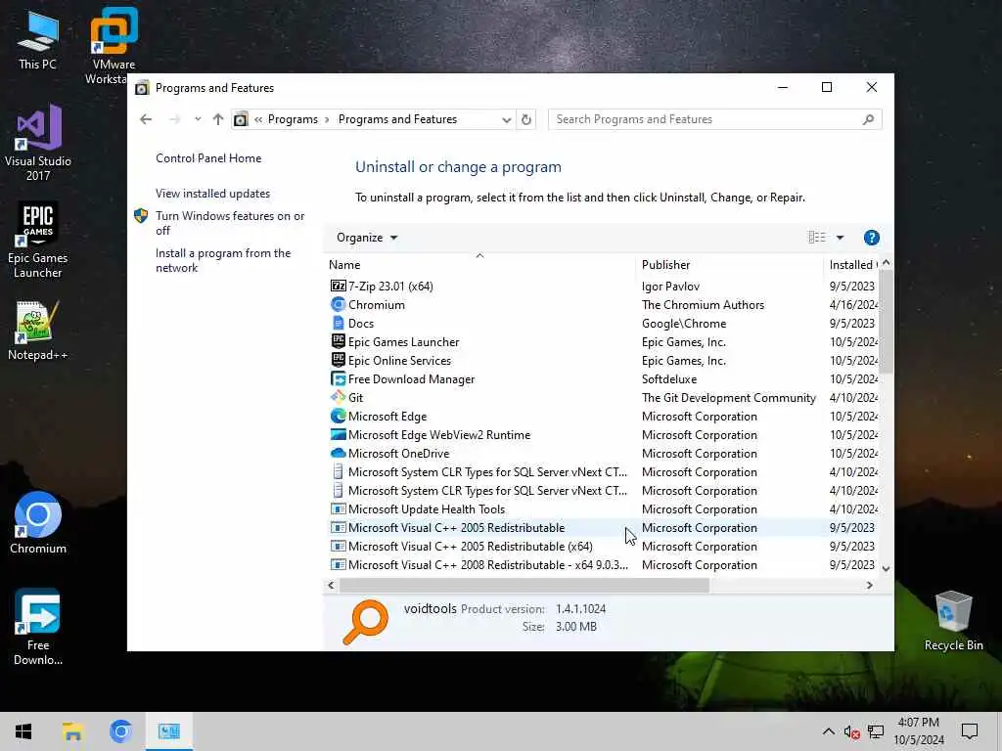Viewport: 1002px width, 751px height.
Task: Select Microsoft Edge WebView2 Runtime row
Action: point(602,435)
